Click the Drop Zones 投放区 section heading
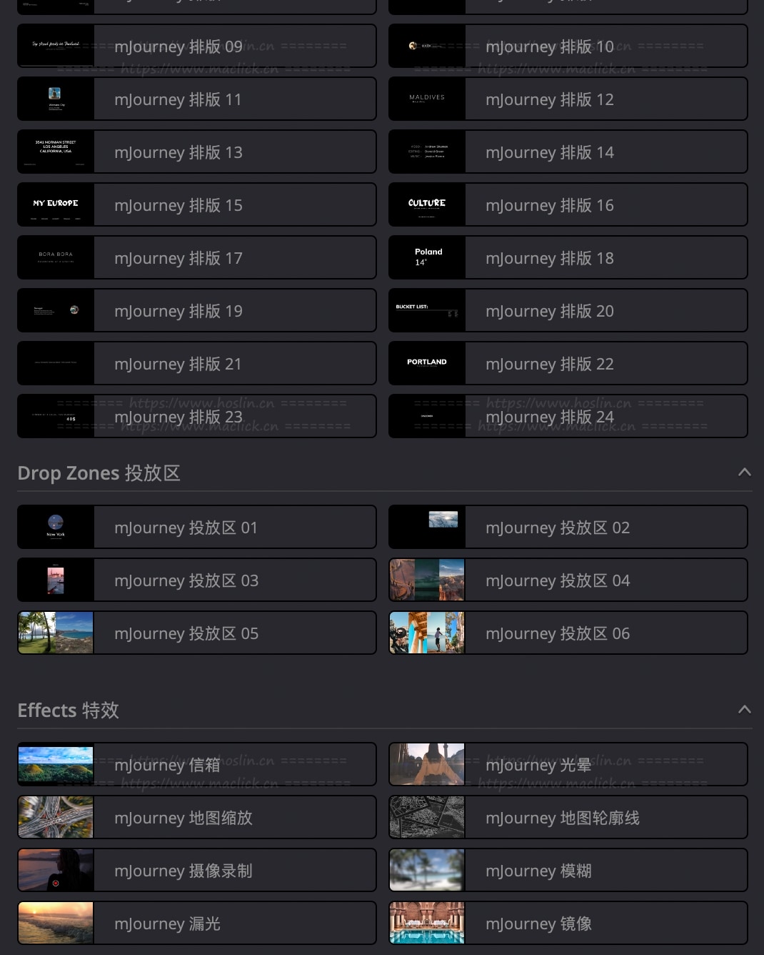The width and height of the screenshot is (764, 955). [x=99, y=472]
